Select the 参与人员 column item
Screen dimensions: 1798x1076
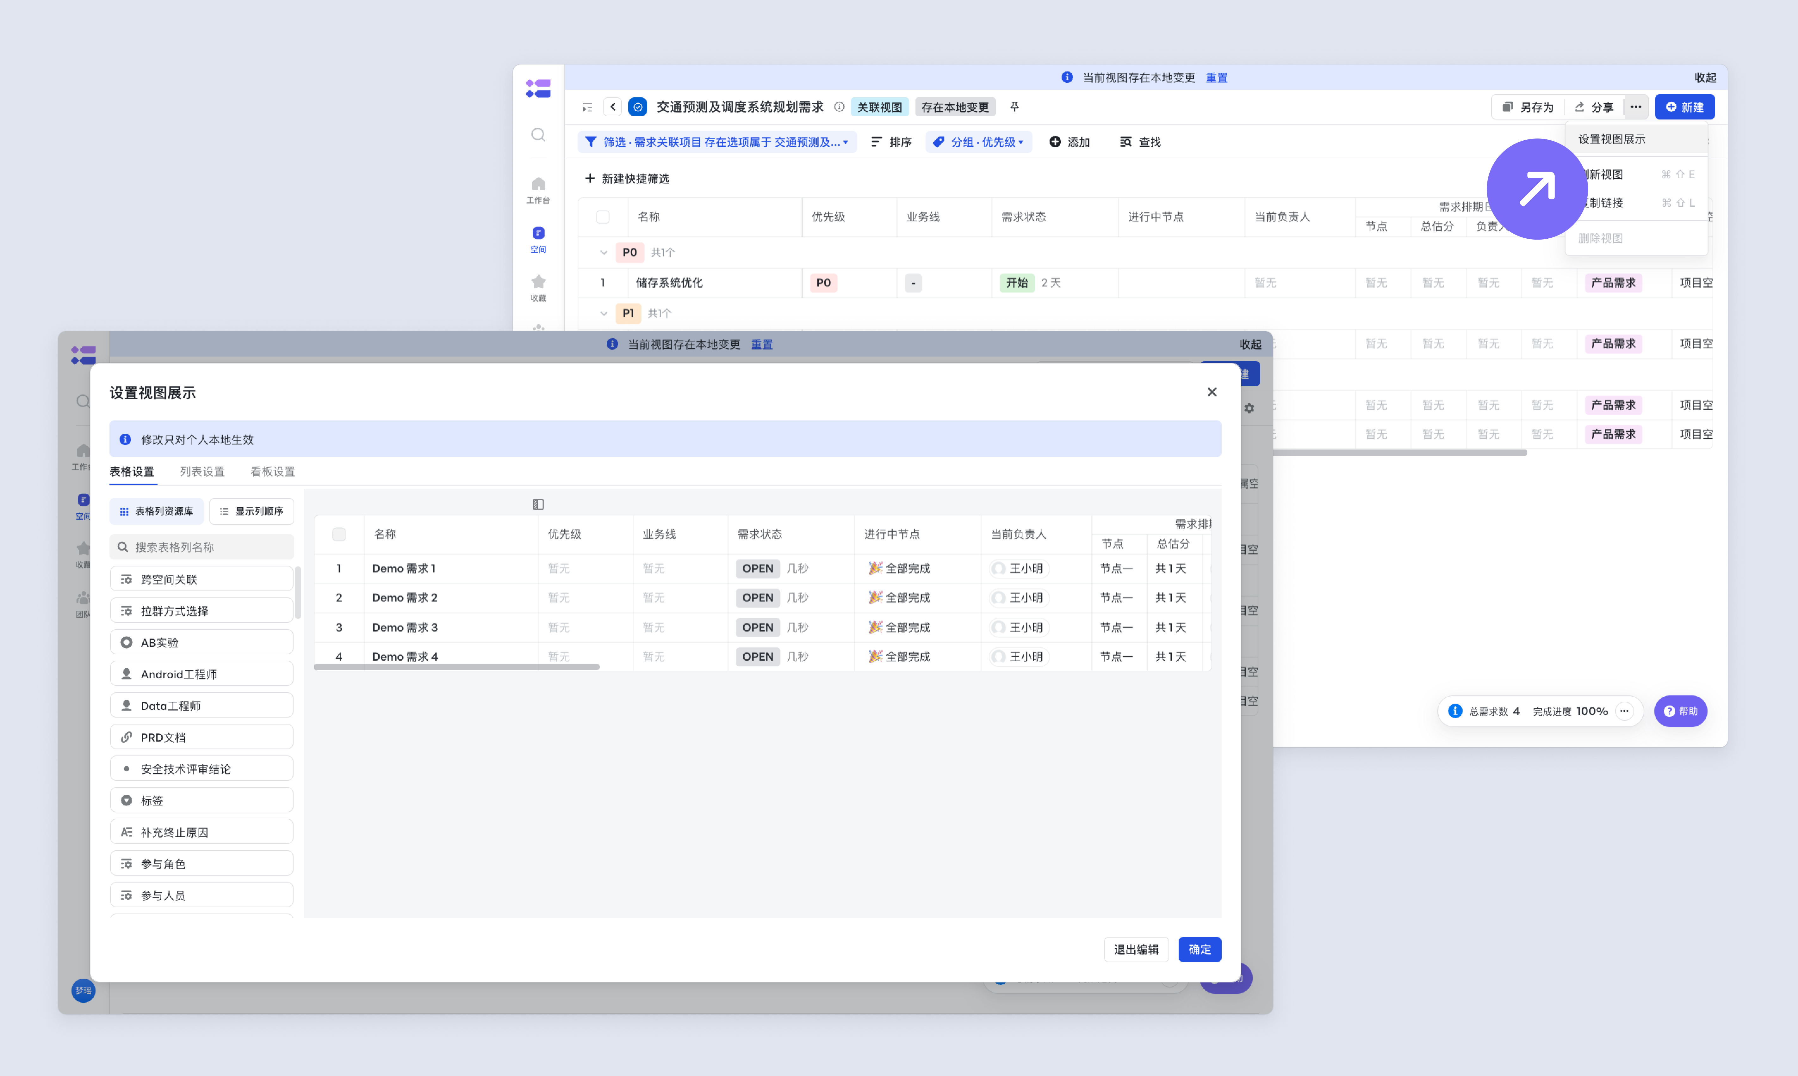[202, 896]
